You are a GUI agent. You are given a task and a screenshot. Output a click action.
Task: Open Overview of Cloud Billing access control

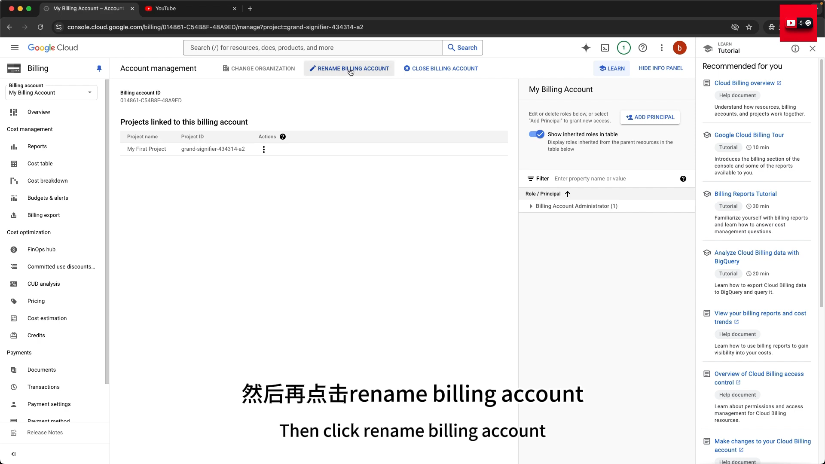click(759, 378)
